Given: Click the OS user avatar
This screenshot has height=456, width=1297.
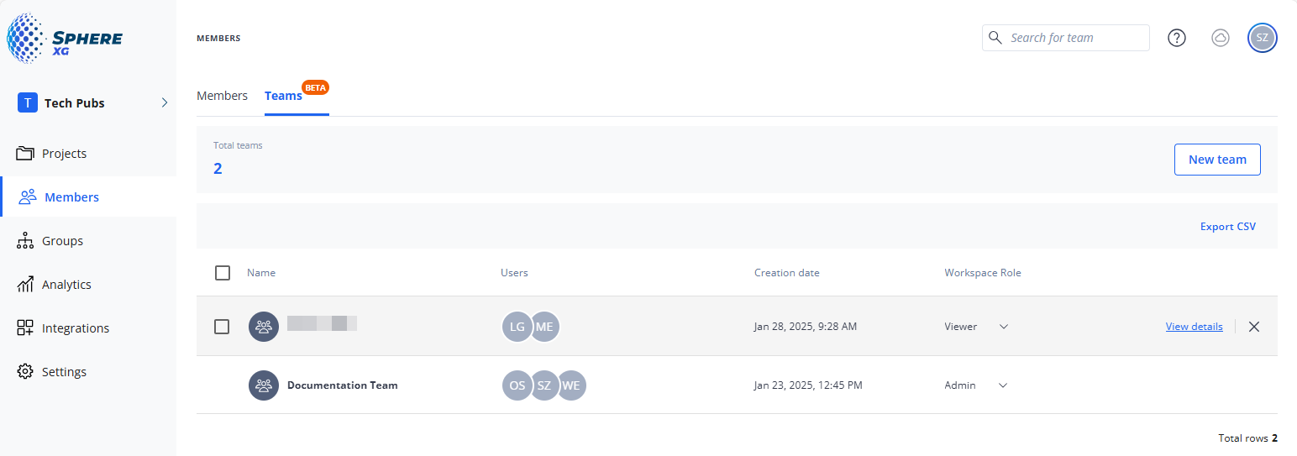Looking at the screenshot, I should (517, 385).
